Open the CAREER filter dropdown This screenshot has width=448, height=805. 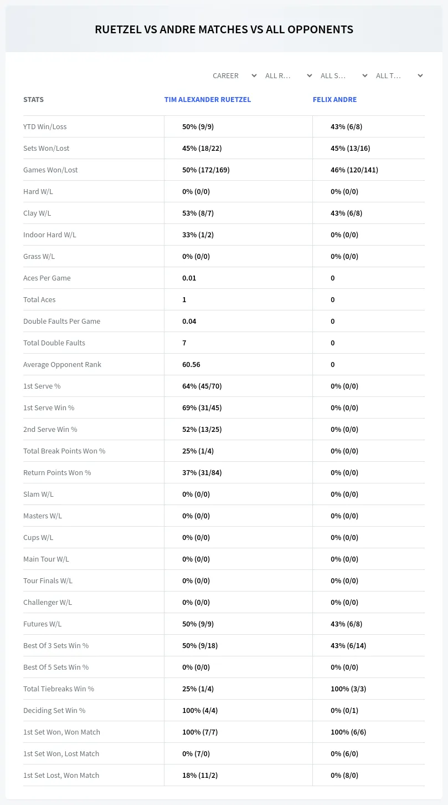235,75
